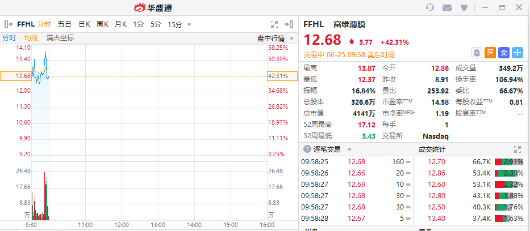Toggle the 分时 line display
Viewport: 530px width, 231px height.
(9, 38)
